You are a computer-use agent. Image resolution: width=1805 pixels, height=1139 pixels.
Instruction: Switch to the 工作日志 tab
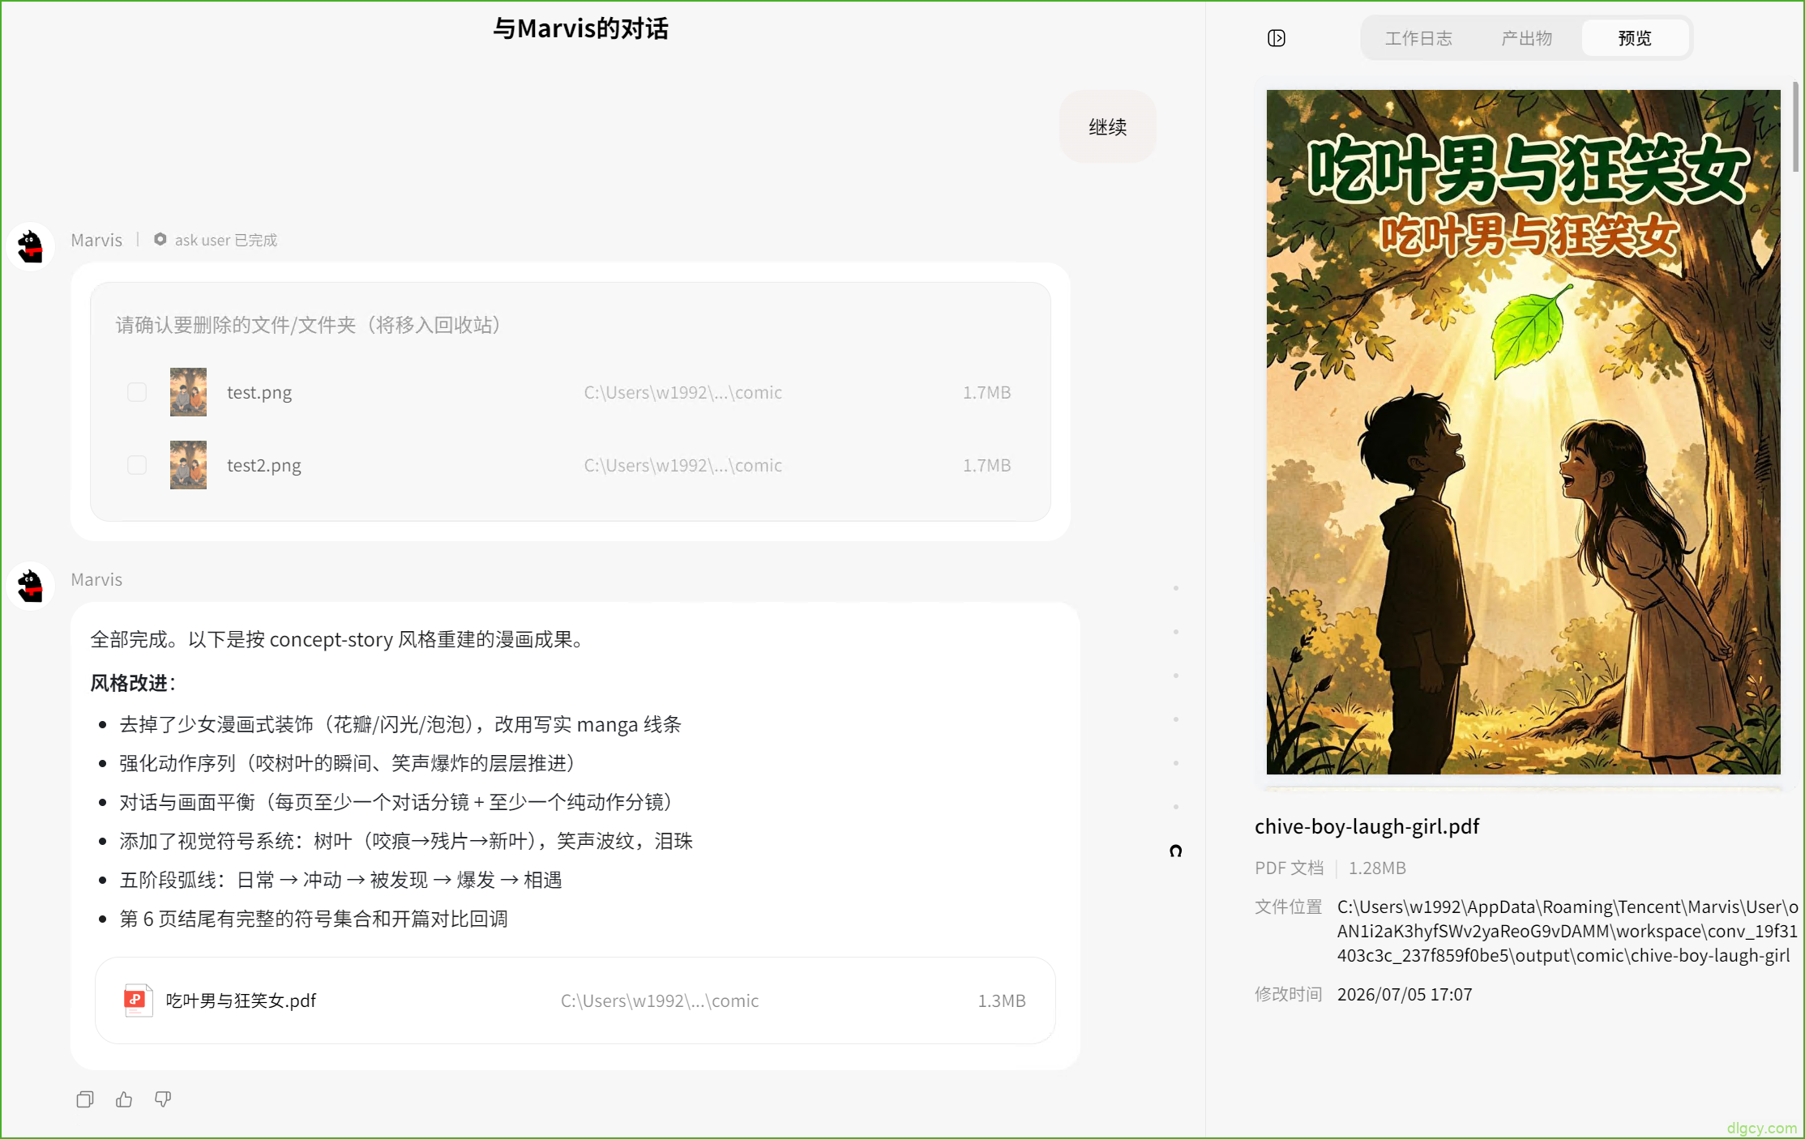pyautogui.click(x=1418, y=38)
